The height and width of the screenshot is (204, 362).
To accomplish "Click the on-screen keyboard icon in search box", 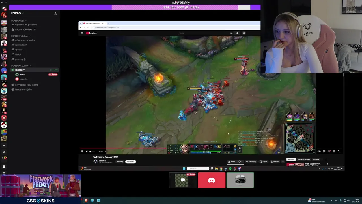I will click(231, 33).
